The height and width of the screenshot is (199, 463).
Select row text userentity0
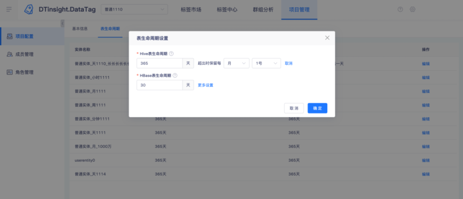coord(85,160)
